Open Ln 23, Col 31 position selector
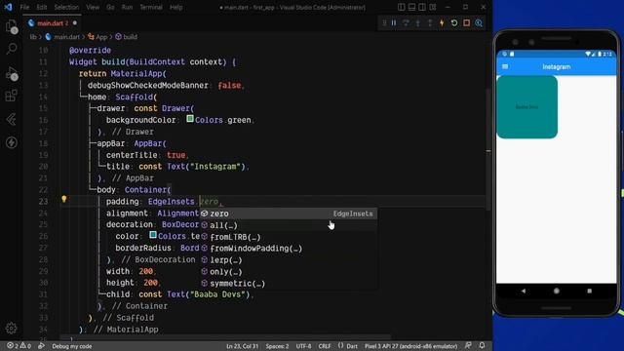 tap(243, 346)
